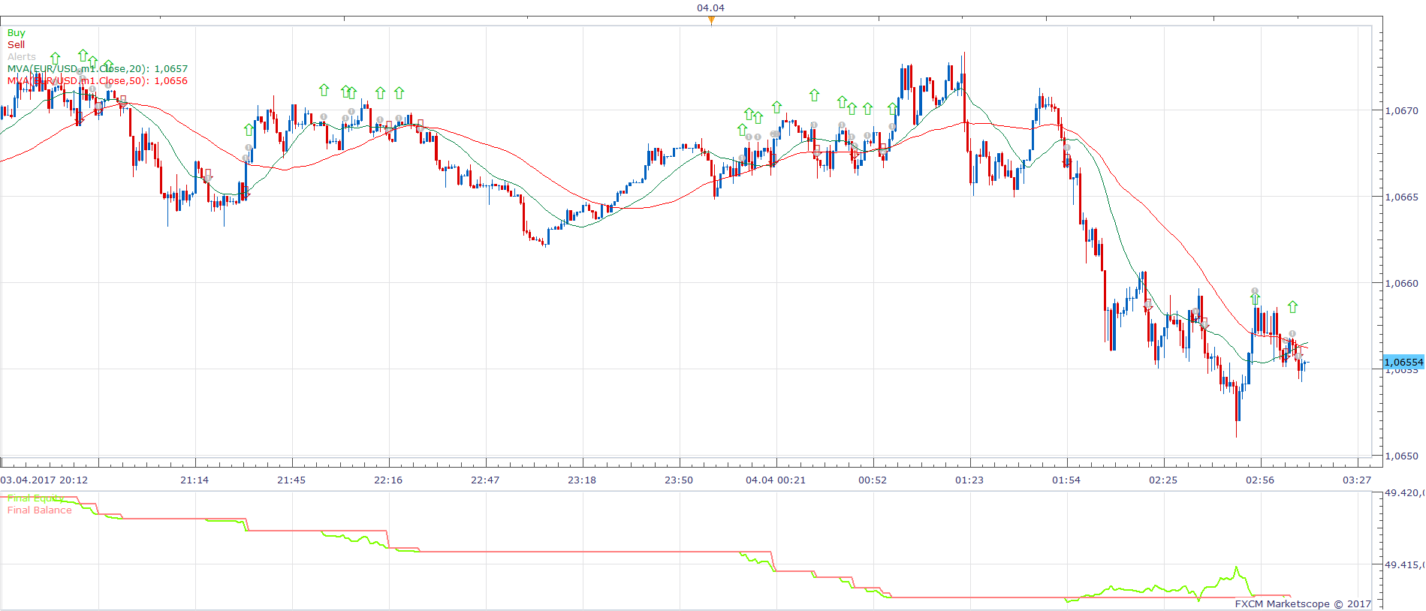Click the Final Balance legend label

40,510
